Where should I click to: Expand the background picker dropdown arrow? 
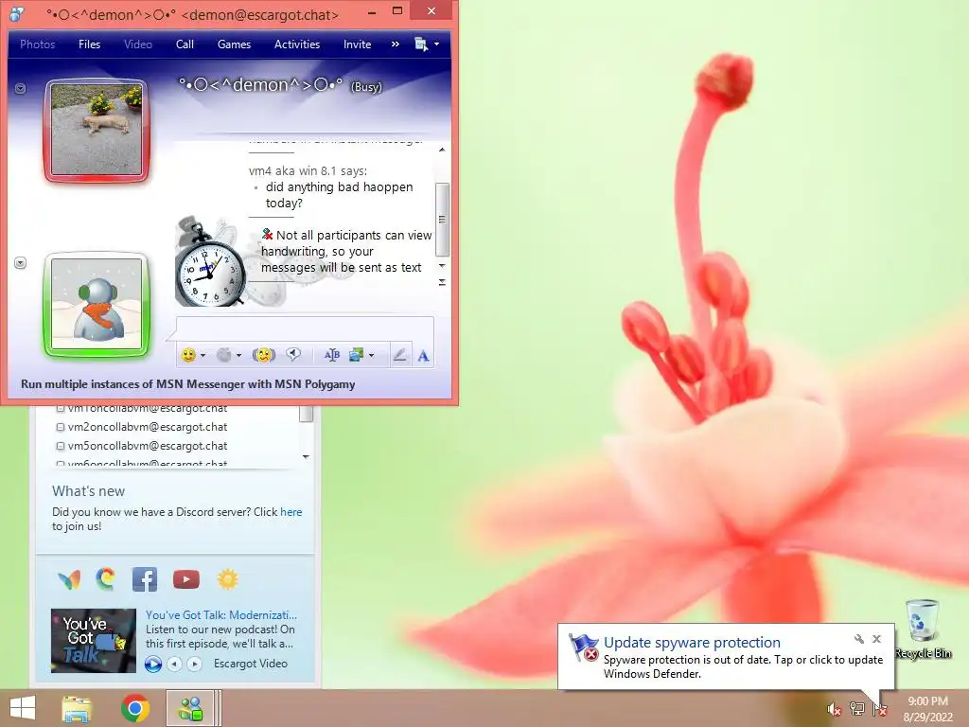(x=371, y=356)
